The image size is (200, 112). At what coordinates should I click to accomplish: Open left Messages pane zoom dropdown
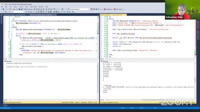[x=7, y=100]
